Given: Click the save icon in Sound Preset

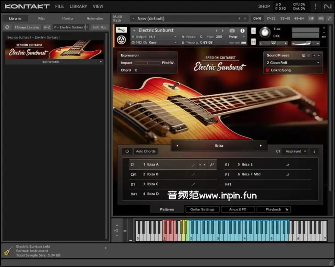Looking at the screenshot, I should tap(303, 55).
